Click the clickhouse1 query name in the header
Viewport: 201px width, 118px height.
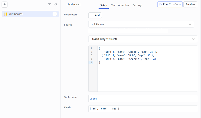click(x=73, y=5)
